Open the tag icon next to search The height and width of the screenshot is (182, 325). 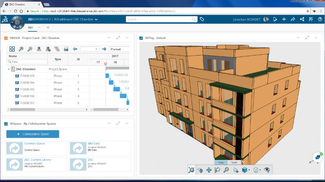[x=202, y=20]
